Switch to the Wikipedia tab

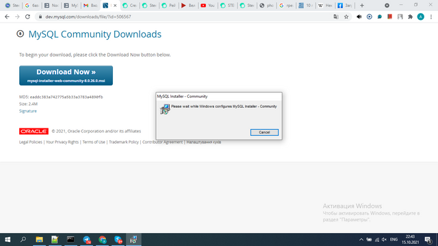tap(325, 5)
